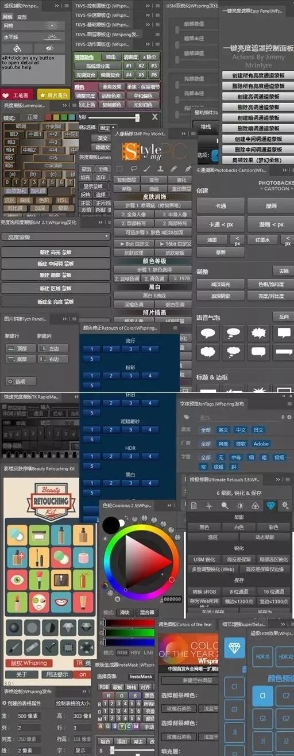Select the eye icon in Beauty Retouching Kit
This screenshot has width=294, height=756.
[x=16, y=580]
